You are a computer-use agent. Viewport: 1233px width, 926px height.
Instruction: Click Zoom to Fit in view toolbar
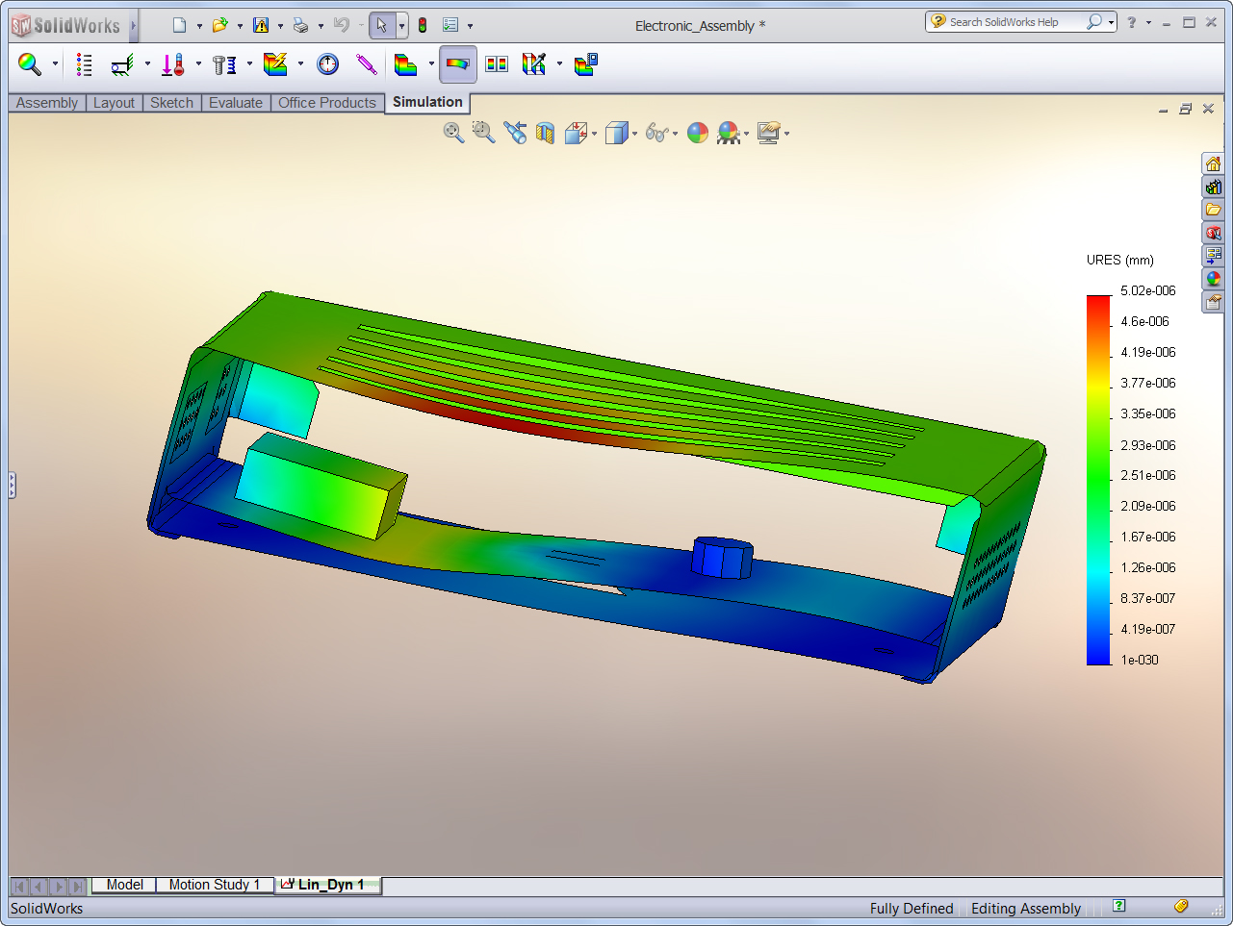coord(453,134)
